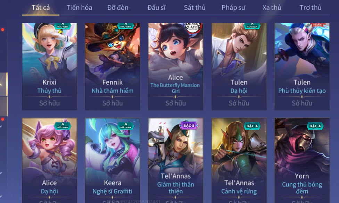The height and width of the screenshot is (203, 339).
Task: Click the Hữu hạn badge on Krixi card
Action: [x=63, y=26]
